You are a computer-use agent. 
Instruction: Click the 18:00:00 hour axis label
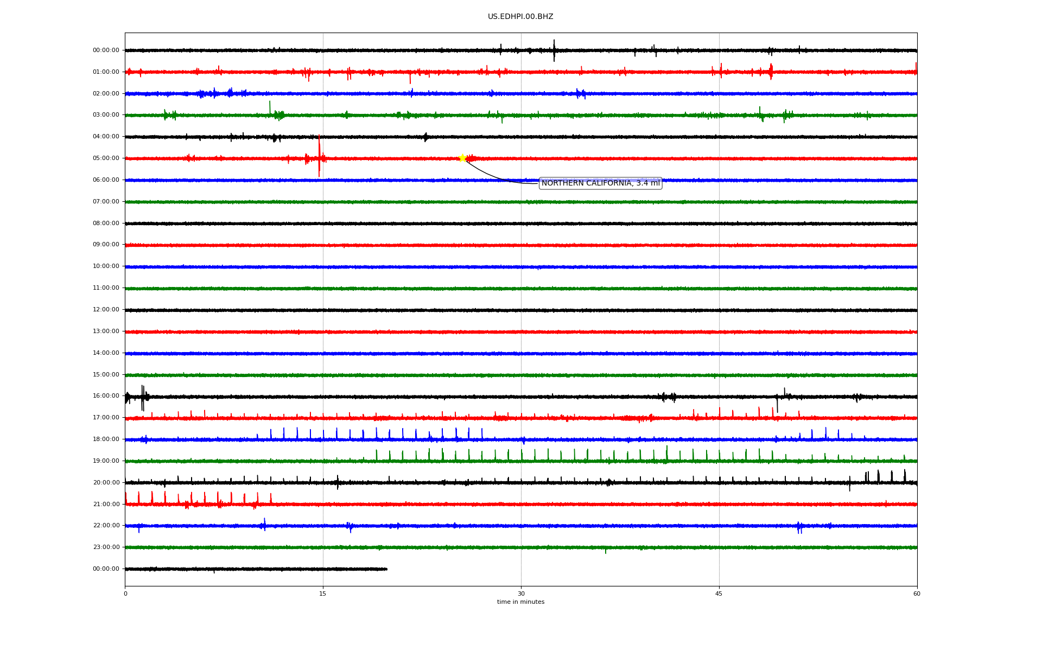tap(106, 439)
